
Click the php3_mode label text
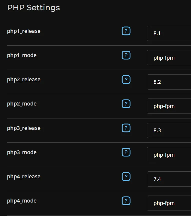tap(22, 152)
